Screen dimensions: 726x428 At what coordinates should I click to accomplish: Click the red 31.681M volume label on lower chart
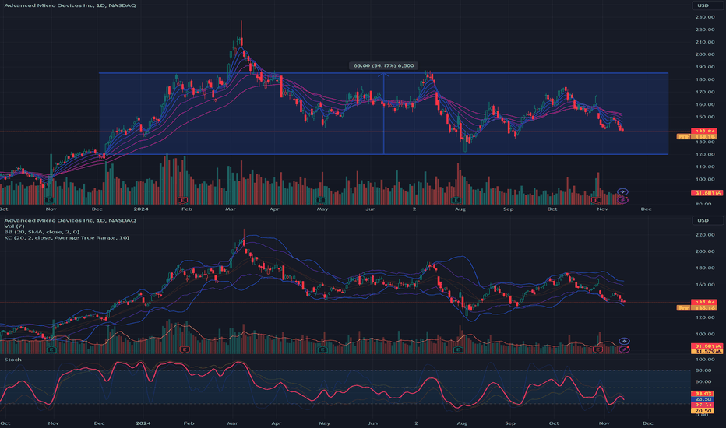coord(707,346)
